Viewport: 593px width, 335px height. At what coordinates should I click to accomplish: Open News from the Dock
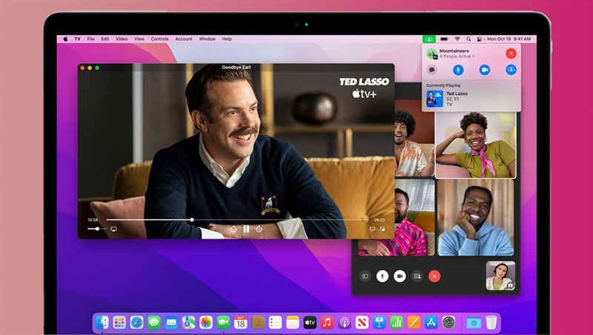click(362, 322)
